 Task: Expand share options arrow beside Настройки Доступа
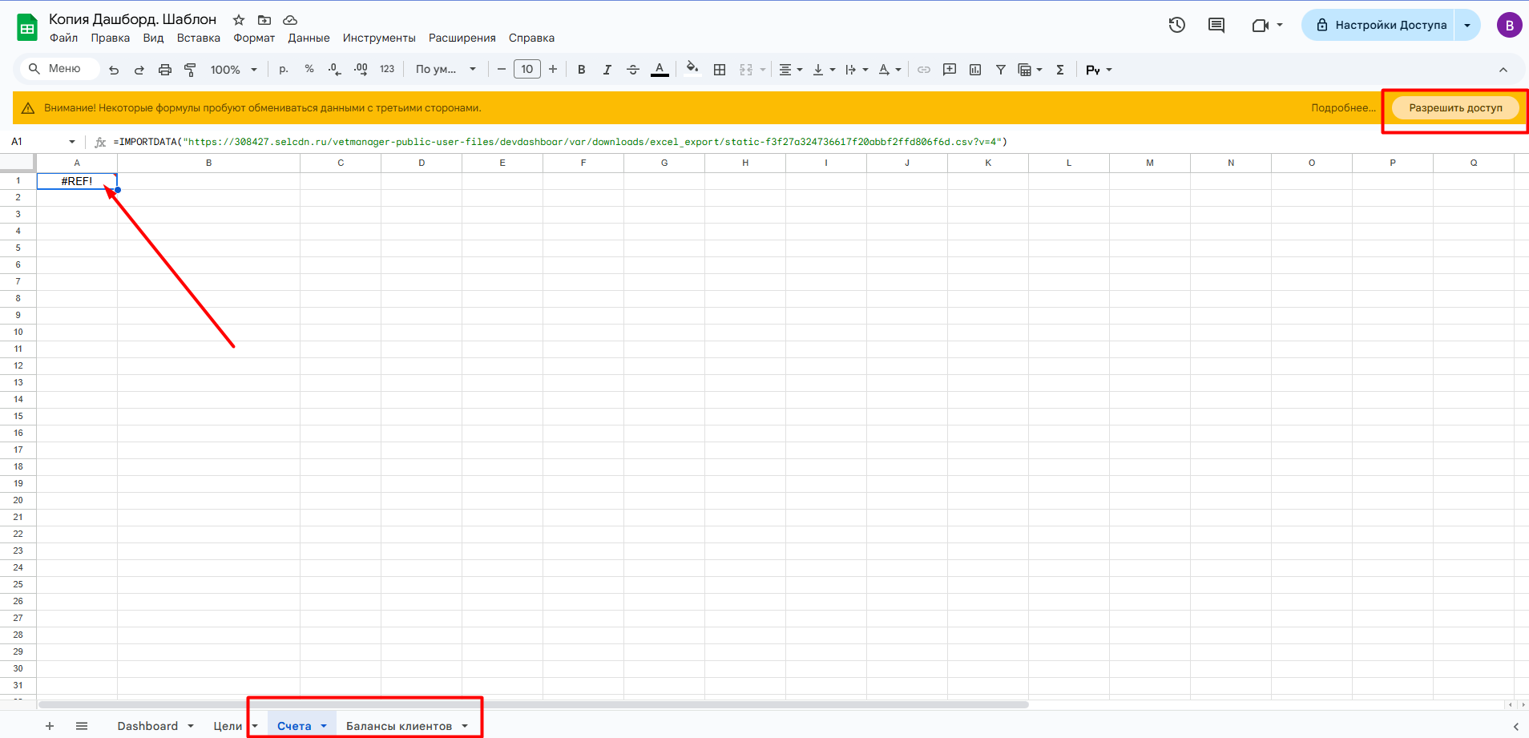[x=1467, y=25]
